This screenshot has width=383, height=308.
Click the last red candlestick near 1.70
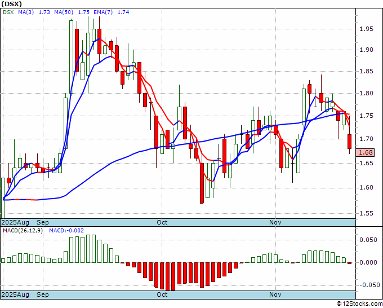tap(350, 142)
